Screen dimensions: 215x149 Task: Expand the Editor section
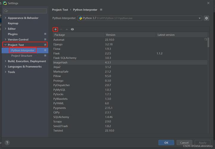(5, 29)
